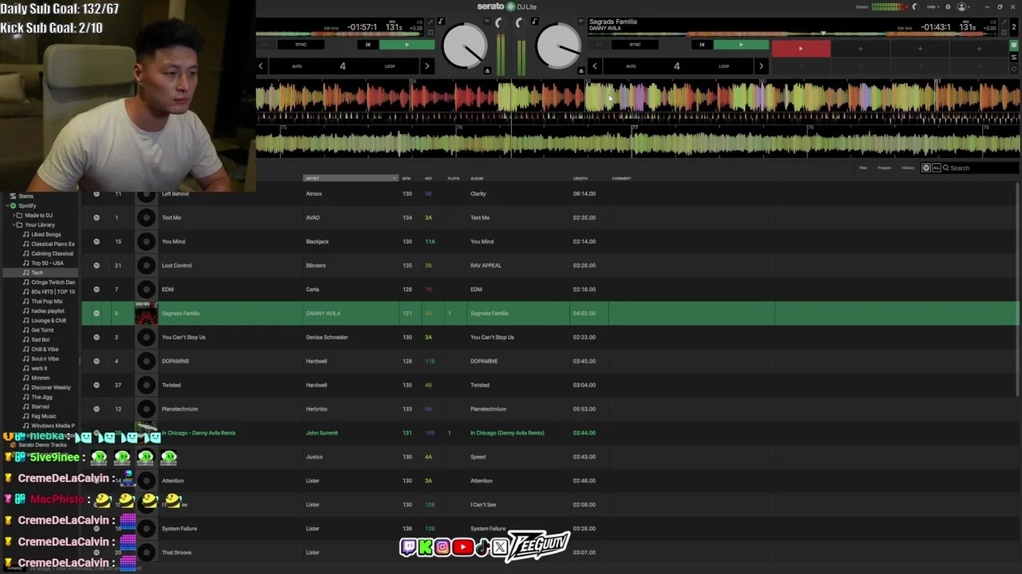Viewport: 1022px width, 574px height.
Task: Increase left deck loop size arrow
Action: (427, 66)
